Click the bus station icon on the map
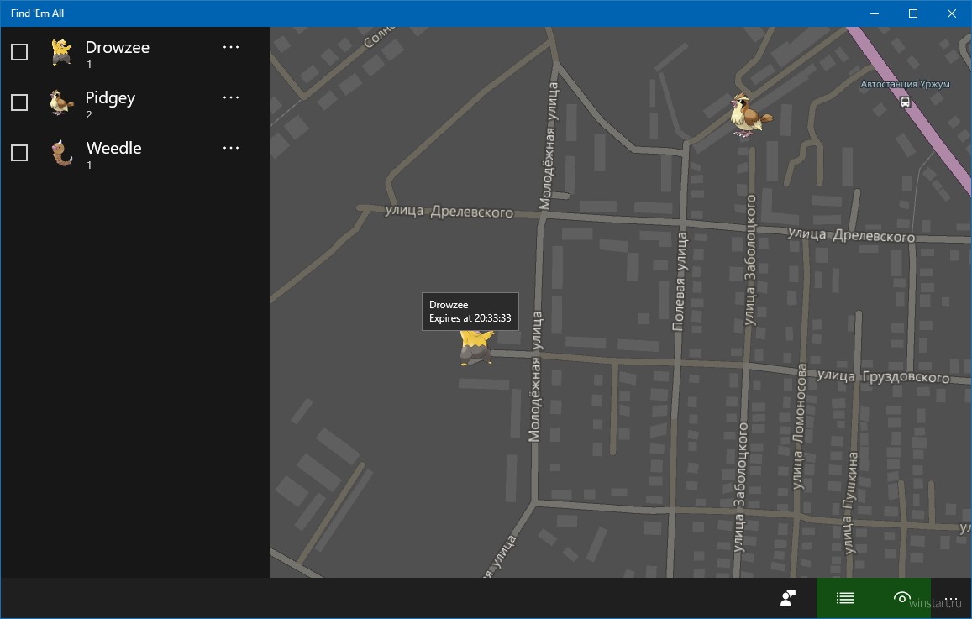 [905, 102]
